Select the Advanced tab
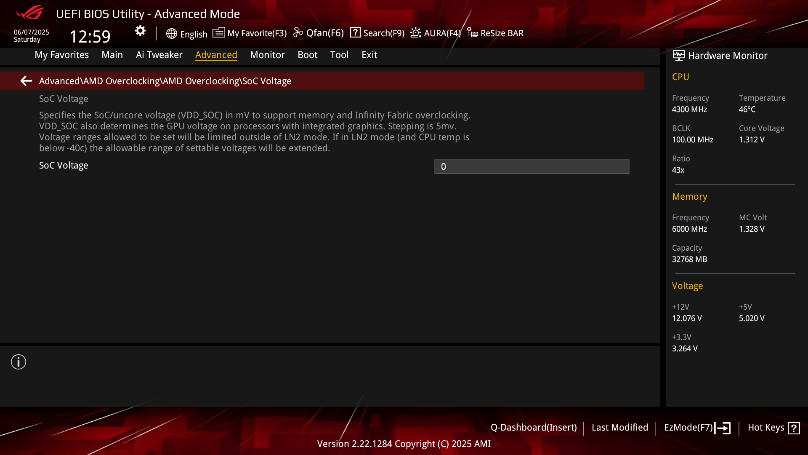 (216, 55)
